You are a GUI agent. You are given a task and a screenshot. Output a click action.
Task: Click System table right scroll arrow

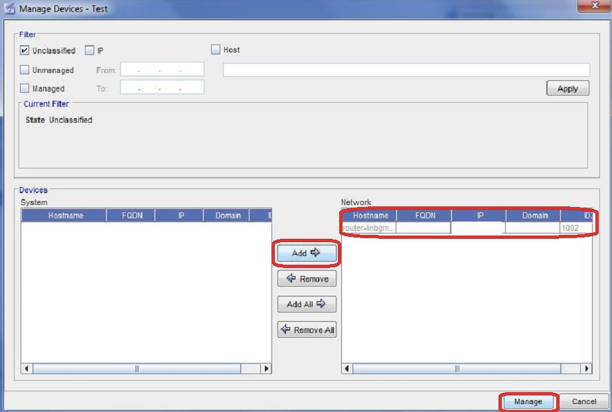pos(266,368)
